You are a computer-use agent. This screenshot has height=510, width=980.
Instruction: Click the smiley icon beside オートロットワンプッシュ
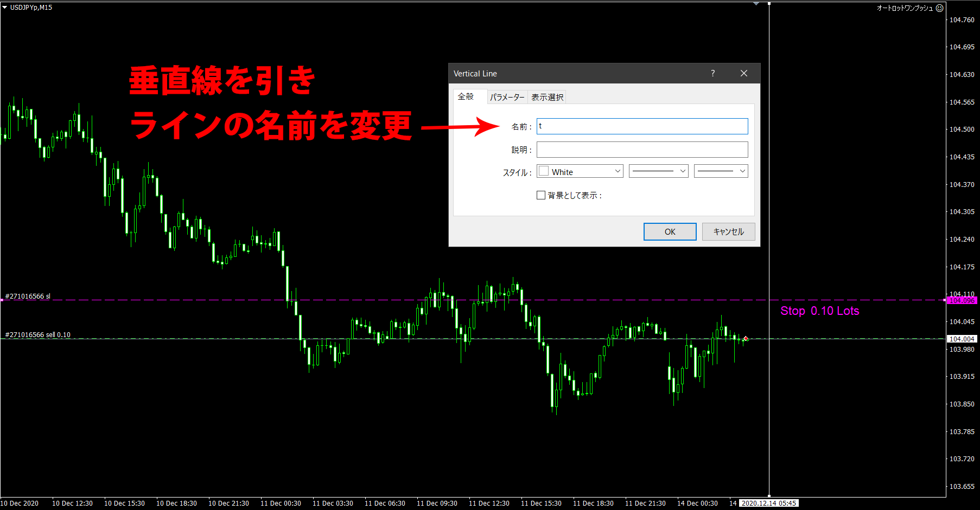click(940, 8)
